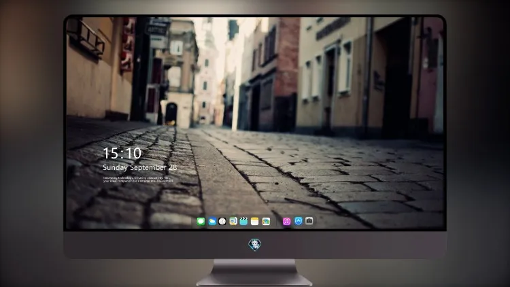Viewport: 510px width, 287px height.
Task: Open the blue App Store icon in the dock
Action: (299, 221)
